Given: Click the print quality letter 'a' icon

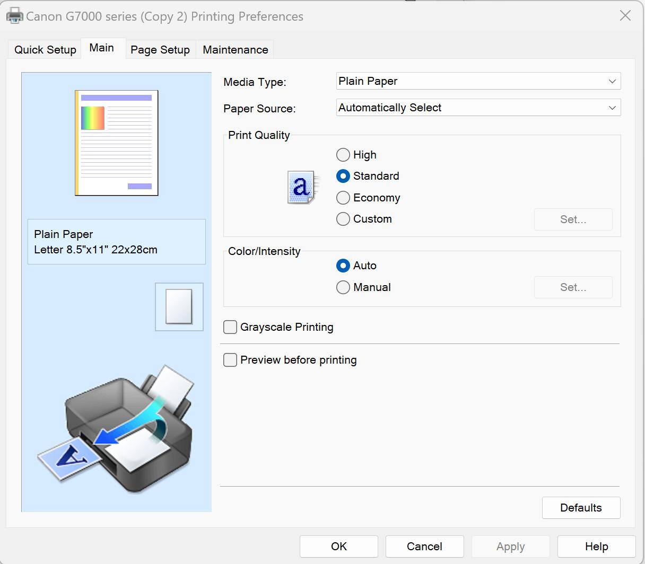Looking at the screenshot, I should point(302,187).
